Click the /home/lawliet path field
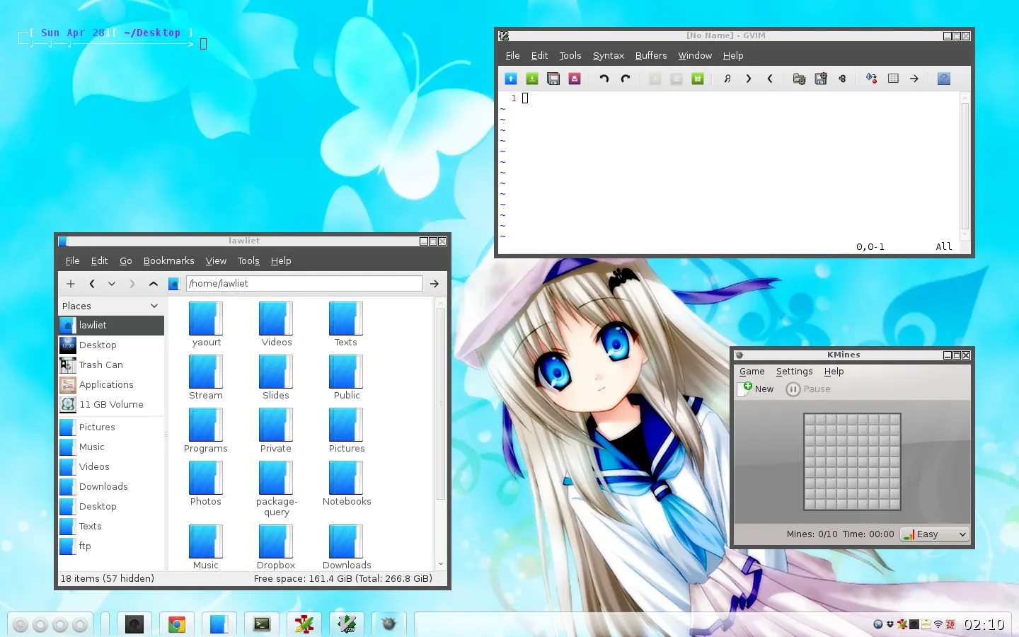This screenshot has height=637, width=1019. click(304, 284)
